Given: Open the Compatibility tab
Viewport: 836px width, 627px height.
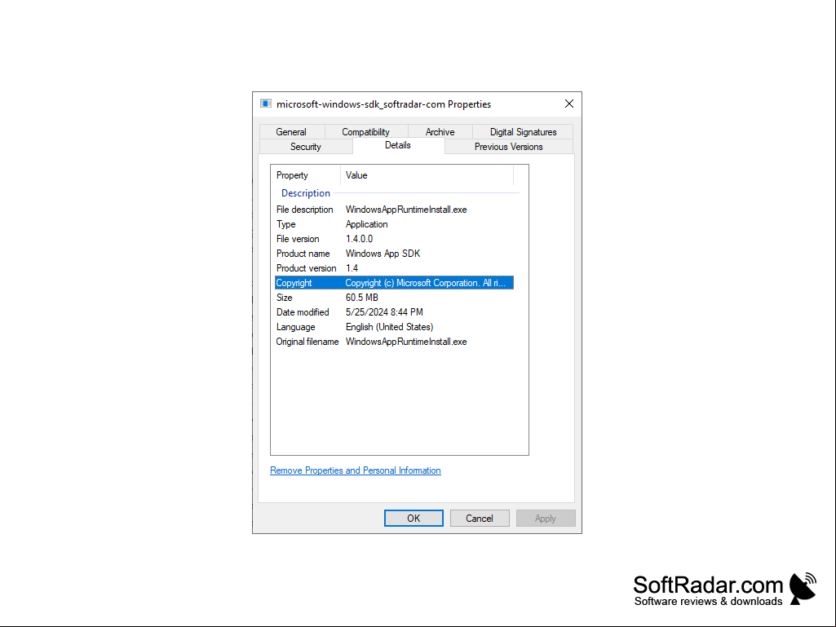Looking at the screenshot, I should point(365,132).
